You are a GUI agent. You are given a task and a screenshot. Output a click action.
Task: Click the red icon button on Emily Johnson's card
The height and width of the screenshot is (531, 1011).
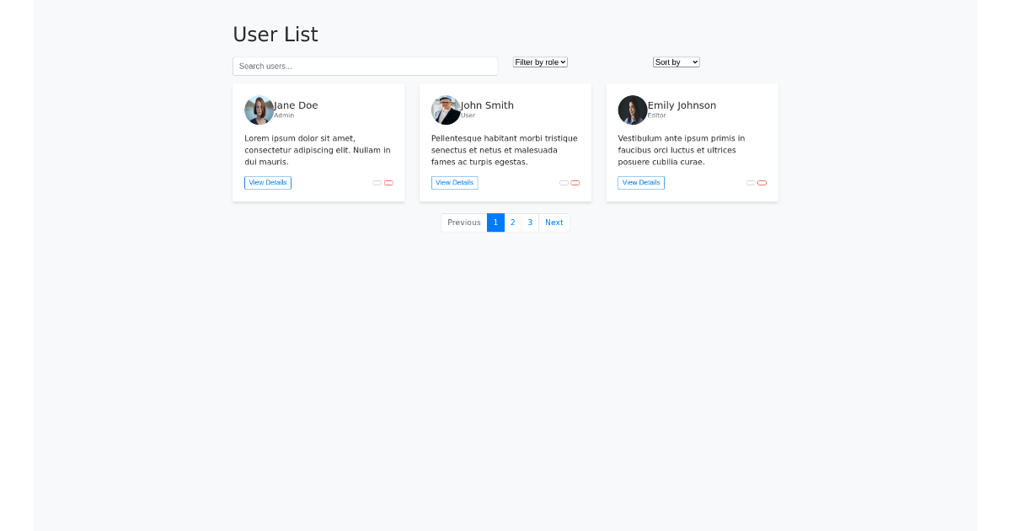coord(762,183)
